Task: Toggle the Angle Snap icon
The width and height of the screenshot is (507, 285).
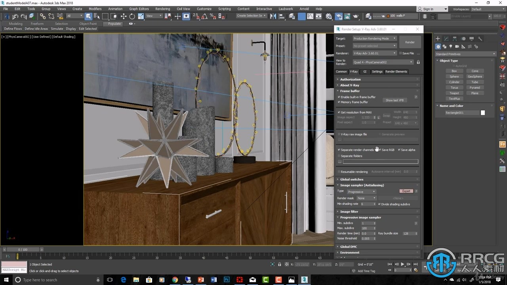Action: click(x=205, y=16)
